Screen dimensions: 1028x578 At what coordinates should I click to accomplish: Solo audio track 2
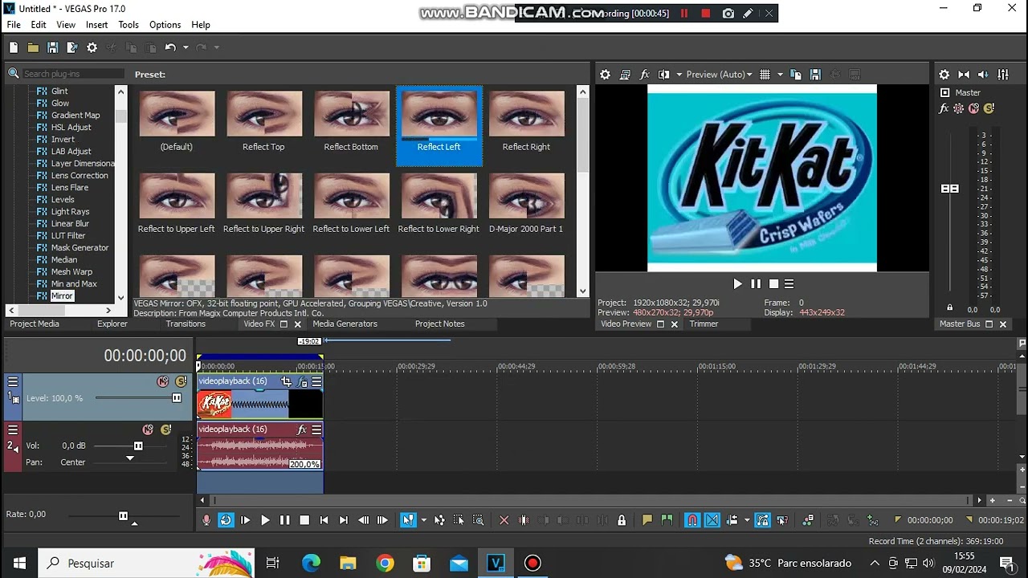pyautogui.click(x=165, y=430)
